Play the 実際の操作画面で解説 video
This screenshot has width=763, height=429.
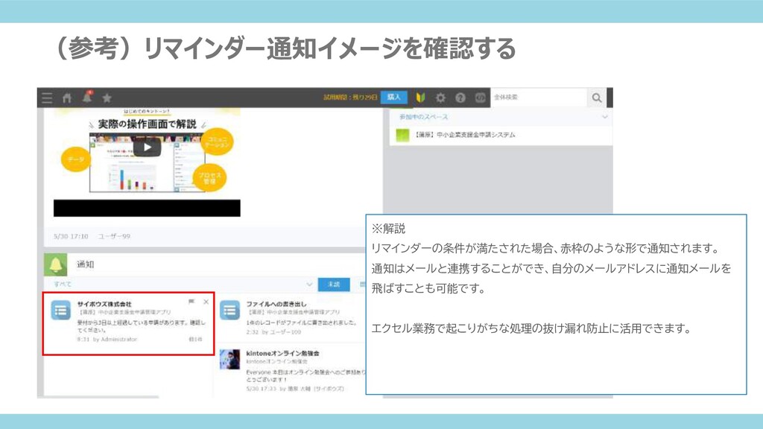147,147
